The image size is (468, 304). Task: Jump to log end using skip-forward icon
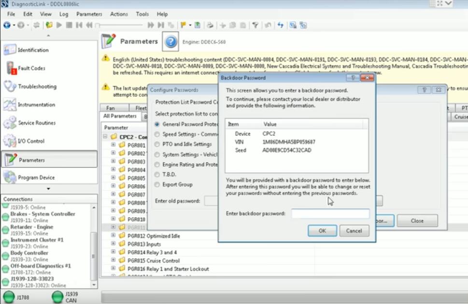pyautogui.click(x=161, y=26)
